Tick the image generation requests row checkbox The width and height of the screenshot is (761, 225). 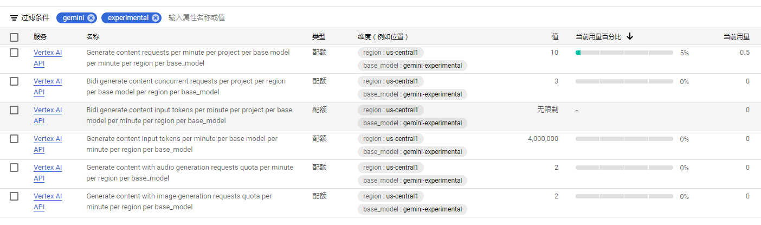[x=14, y=196]
